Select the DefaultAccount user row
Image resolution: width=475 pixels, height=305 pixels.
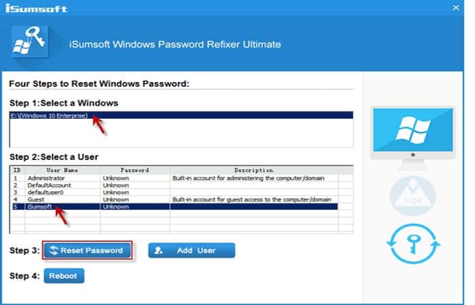coord(175,185)
